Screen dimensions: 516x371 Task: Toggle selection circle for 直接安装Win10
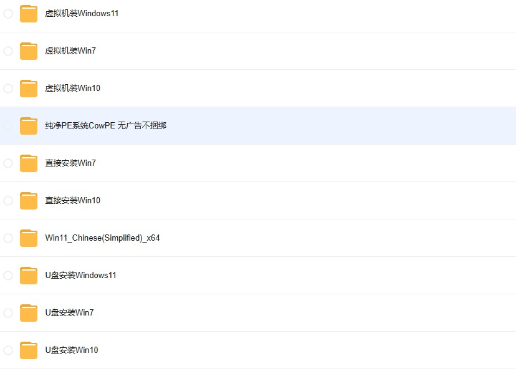[8, 201]
